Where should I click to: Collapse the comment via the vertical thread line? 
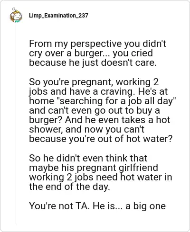click(16, 124)
